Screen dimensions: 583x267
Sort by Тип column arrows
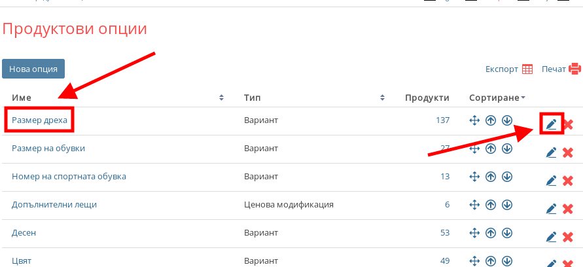point(383,98)
